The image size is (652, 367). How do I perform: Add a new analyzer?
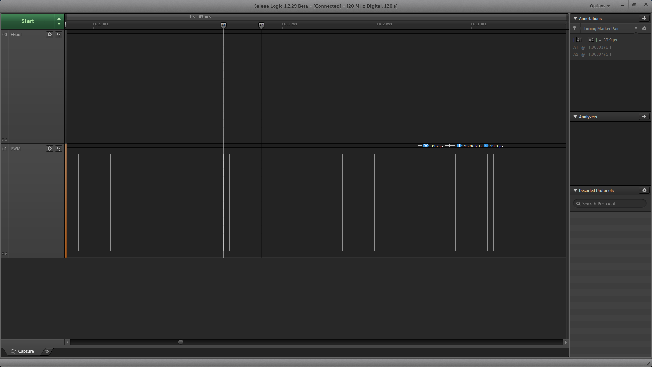coord(644,117)
